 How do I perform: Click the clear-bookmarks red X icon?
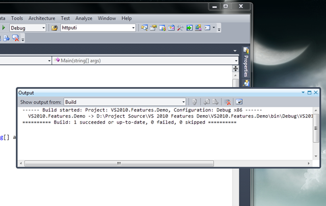pos(16,38)
